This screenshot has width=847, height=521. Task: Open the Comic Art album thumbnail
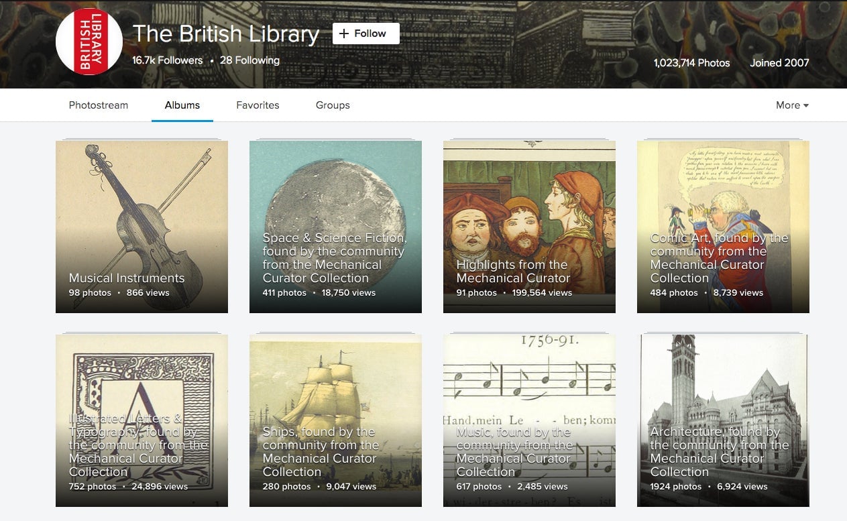[723, 227]
